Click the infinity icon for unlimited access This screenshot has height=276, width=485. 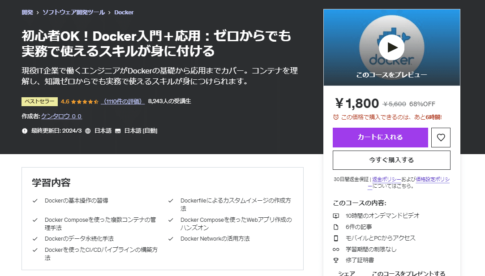pyautogui.click(x=336, y=249)
